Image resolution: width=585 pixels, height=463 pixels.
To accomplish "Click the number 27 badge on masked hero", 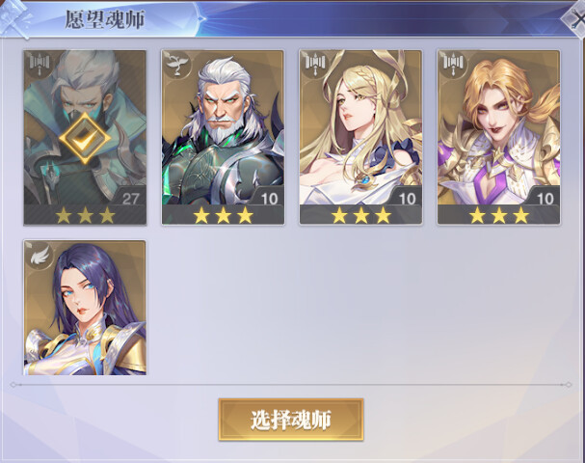I will click(131, 199).
